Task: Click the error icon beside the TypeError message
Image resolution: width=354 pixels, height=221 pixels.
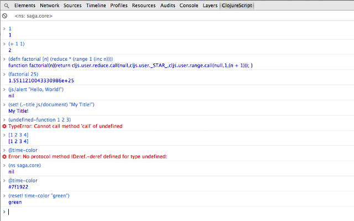Action: (4, 127)
